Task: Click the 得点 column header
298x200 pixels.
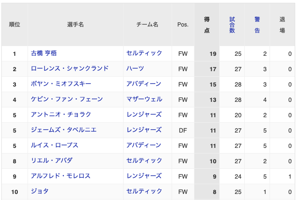Action: [207, 25]
